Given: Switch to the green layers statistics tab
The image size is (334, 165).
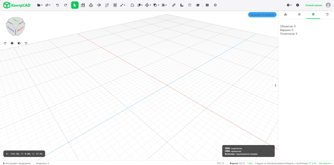Looking at the screenshot, I should pyautogui.click(x=313, y=15).
